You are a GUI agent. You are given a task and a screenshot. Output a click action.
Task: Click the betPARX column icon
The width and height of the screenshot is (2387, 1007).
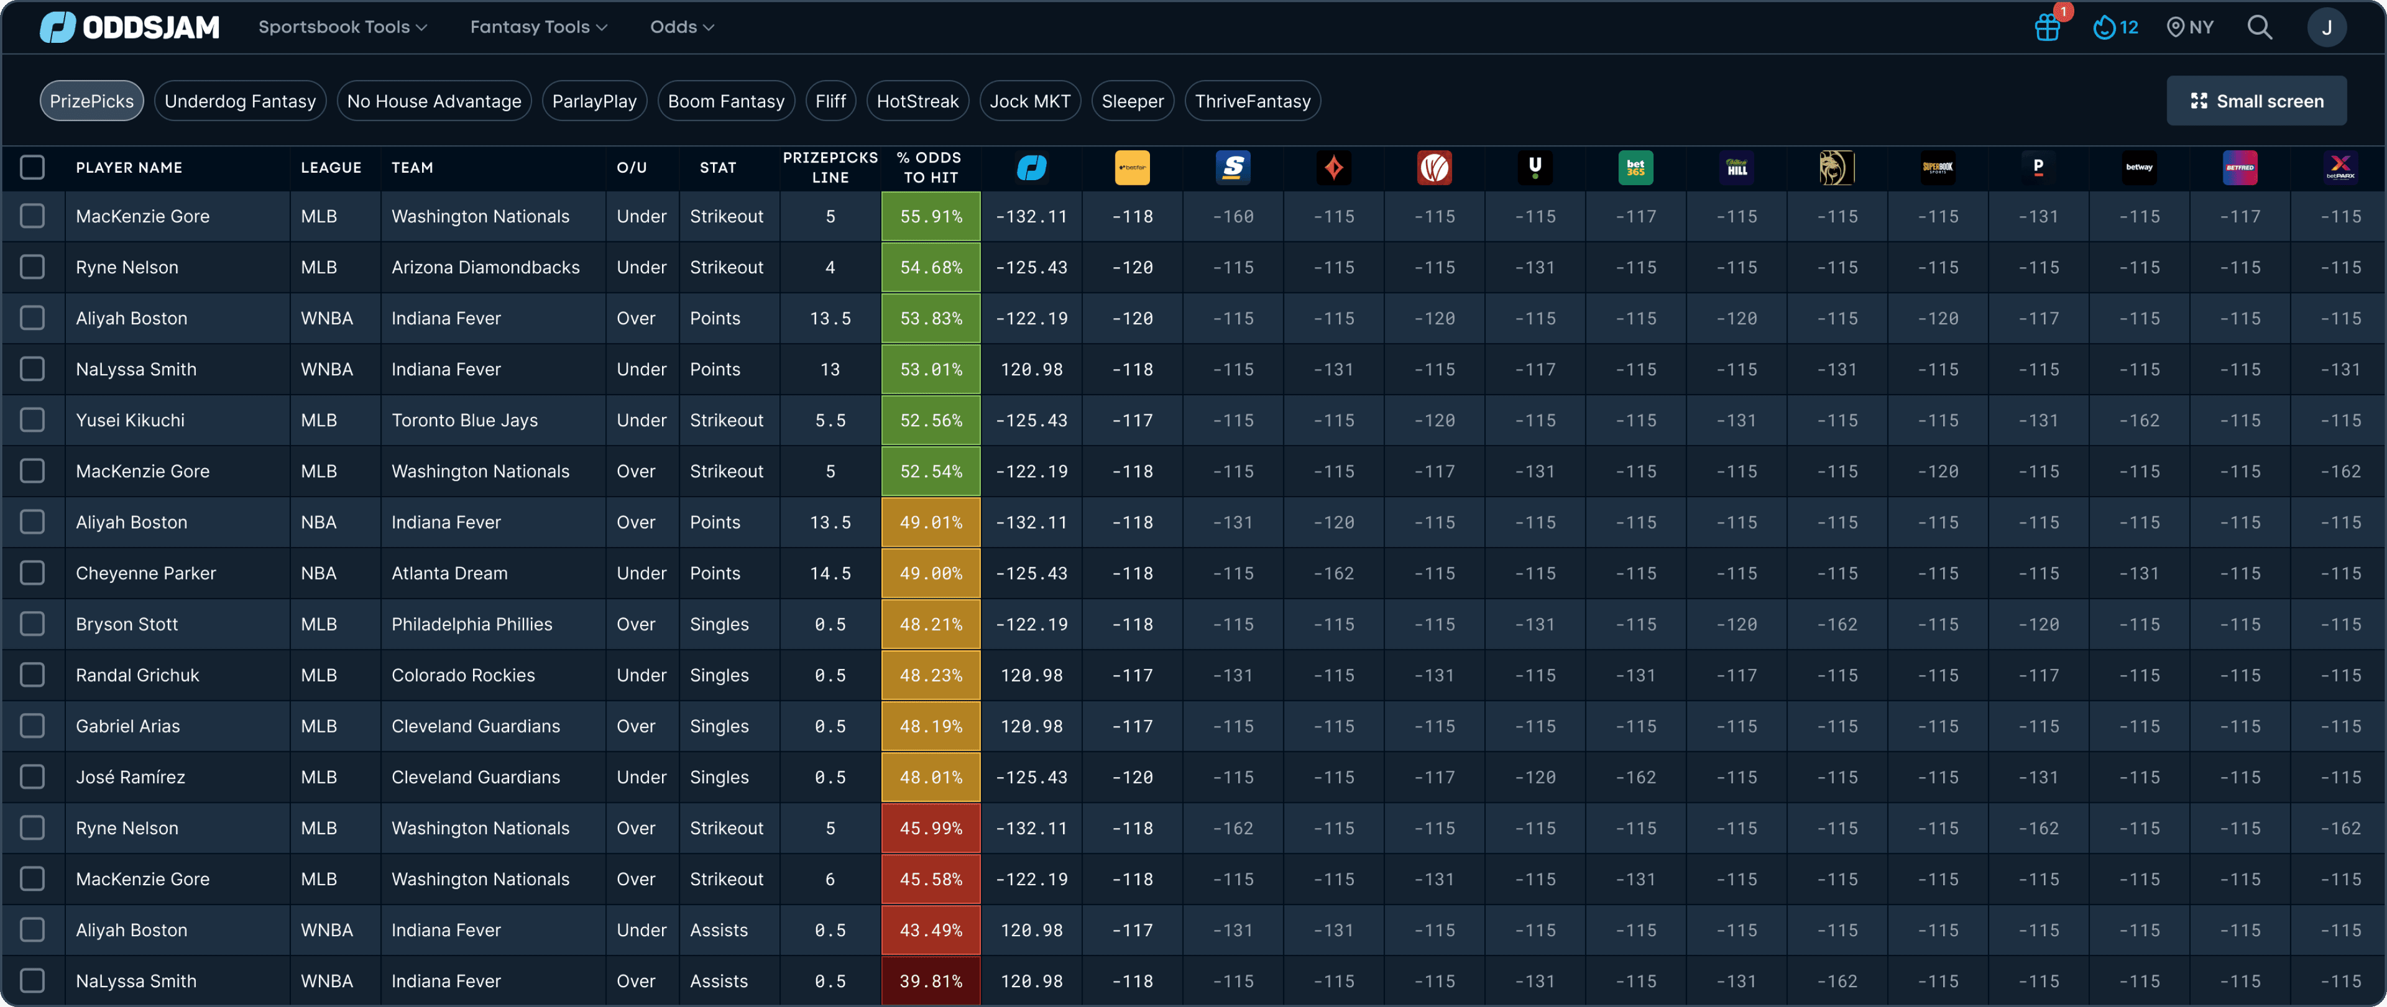2340,168
